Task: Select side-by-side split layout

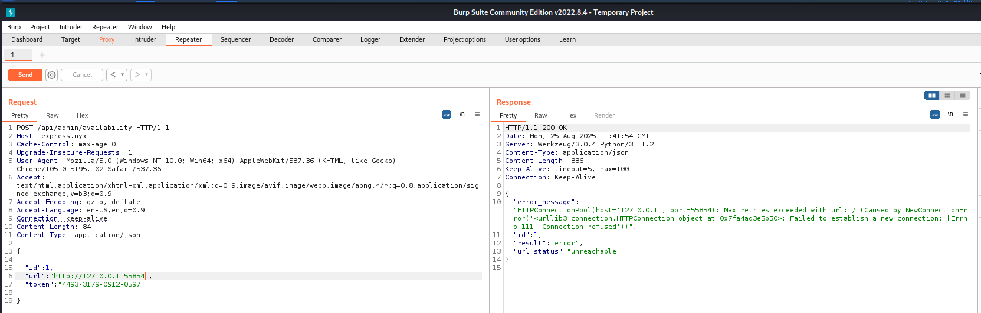Action: [931, 95]
